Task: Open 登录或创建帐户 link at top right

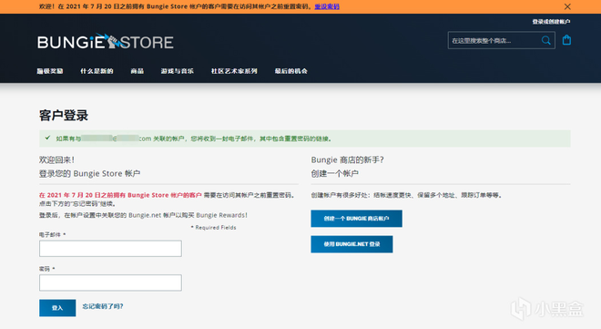Action: (x=551, y=22)
